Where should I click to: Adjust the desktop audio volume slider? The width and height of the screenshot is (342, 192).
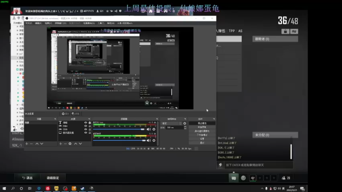(119, 140)
